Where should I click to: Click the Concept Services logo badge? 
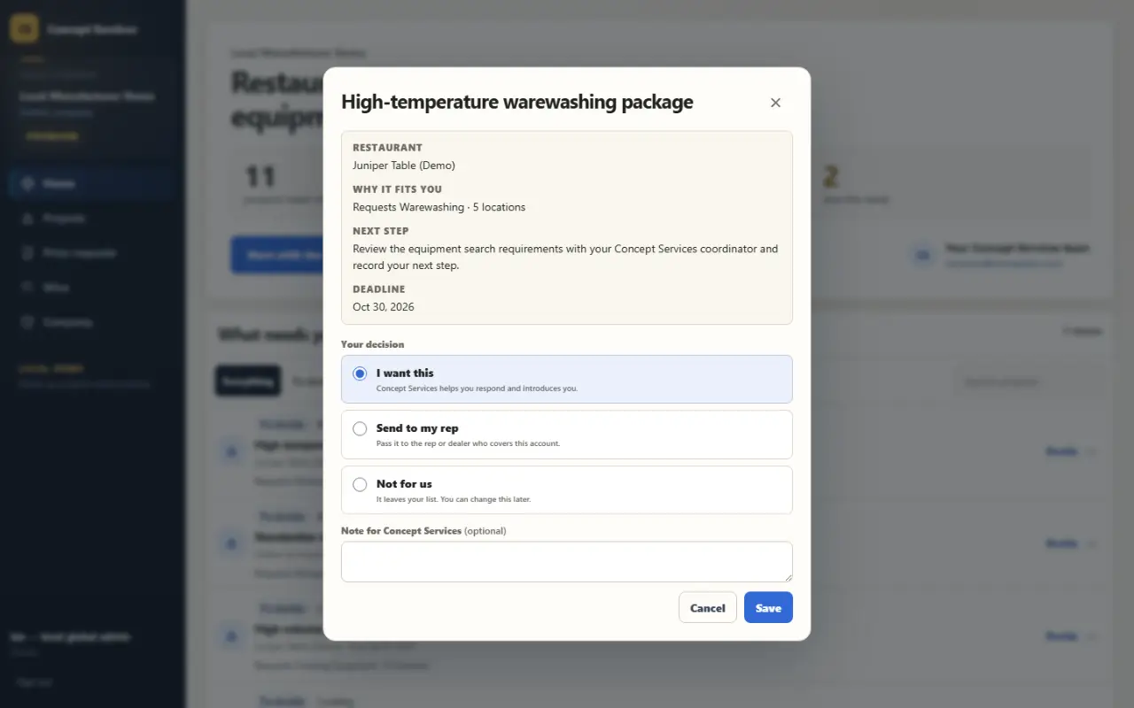[x=24, y=28]
